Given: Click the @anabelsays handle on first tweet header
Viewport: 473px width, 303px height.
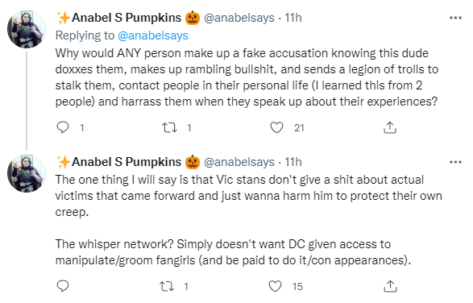Looking at the screenshot, I should click(x=239, y=18).
